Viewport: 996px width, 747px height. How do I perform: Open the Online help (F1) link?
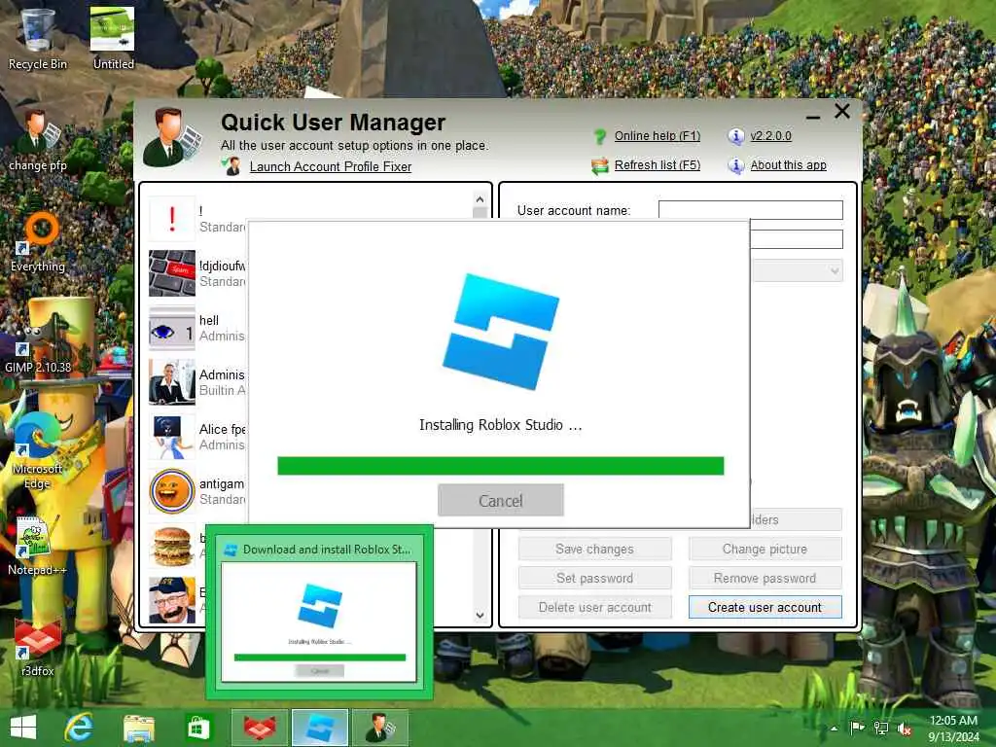[657, 136]
